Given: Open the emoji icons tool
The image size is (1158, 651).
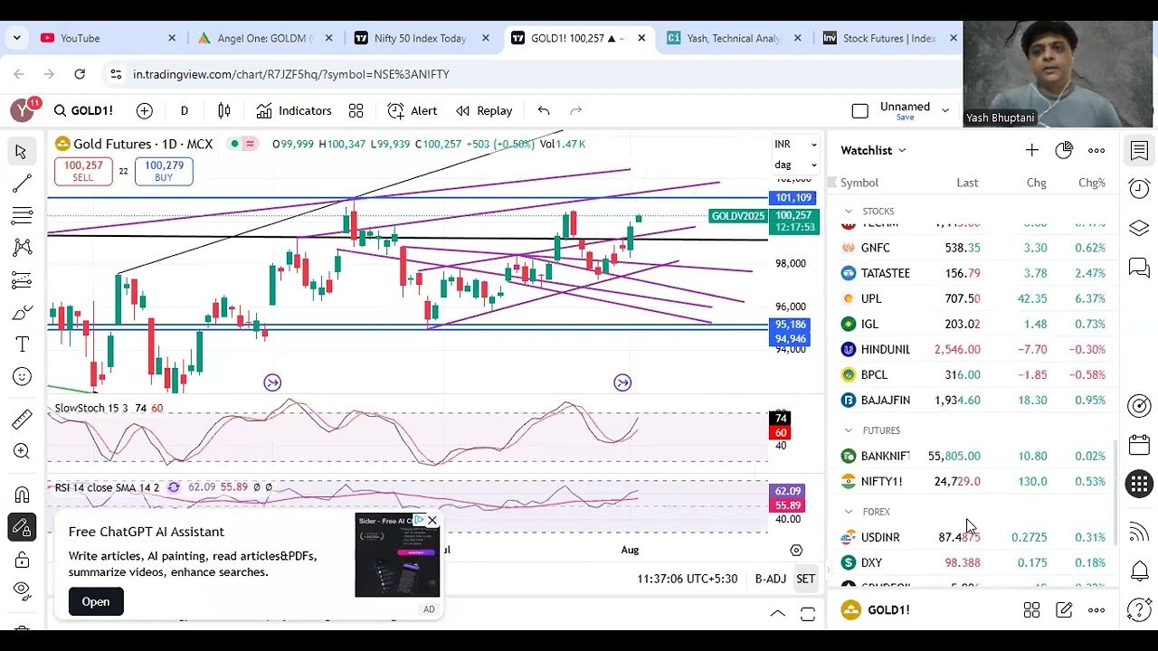Looking at the screenshot, I should pos(22,377).
